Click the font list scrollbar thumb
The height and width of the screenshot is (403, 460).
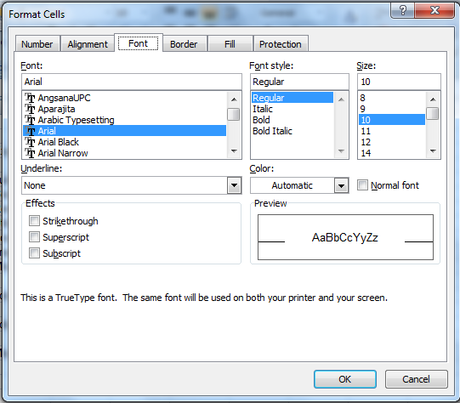point(234,115)
